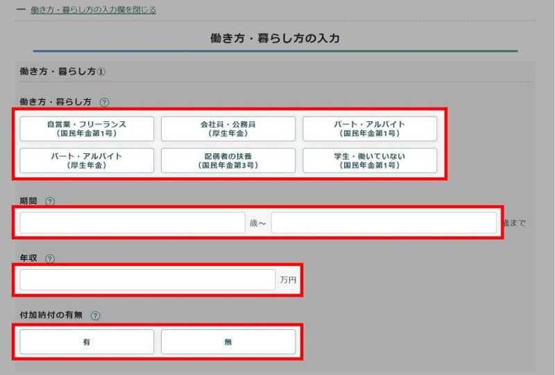
Task: Click the 働き方・暮らし方の入力 heading
Action: pyautogui.click(x=275, y=38)
